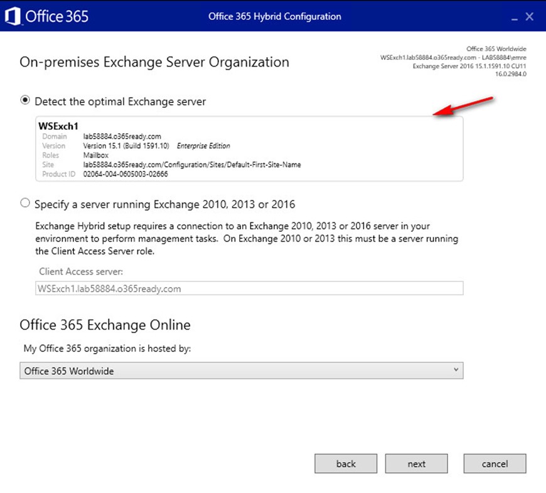Go back to the previous wizard step
Screen dimensions: 546x493
point(345,463)
